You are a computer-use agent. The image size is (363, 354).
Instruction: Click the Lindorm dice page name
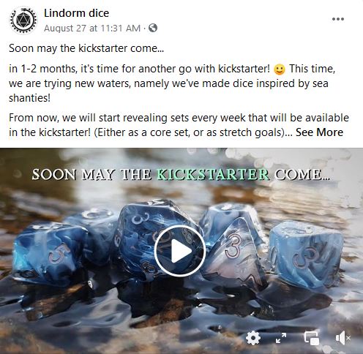click(x=76, y=13)
